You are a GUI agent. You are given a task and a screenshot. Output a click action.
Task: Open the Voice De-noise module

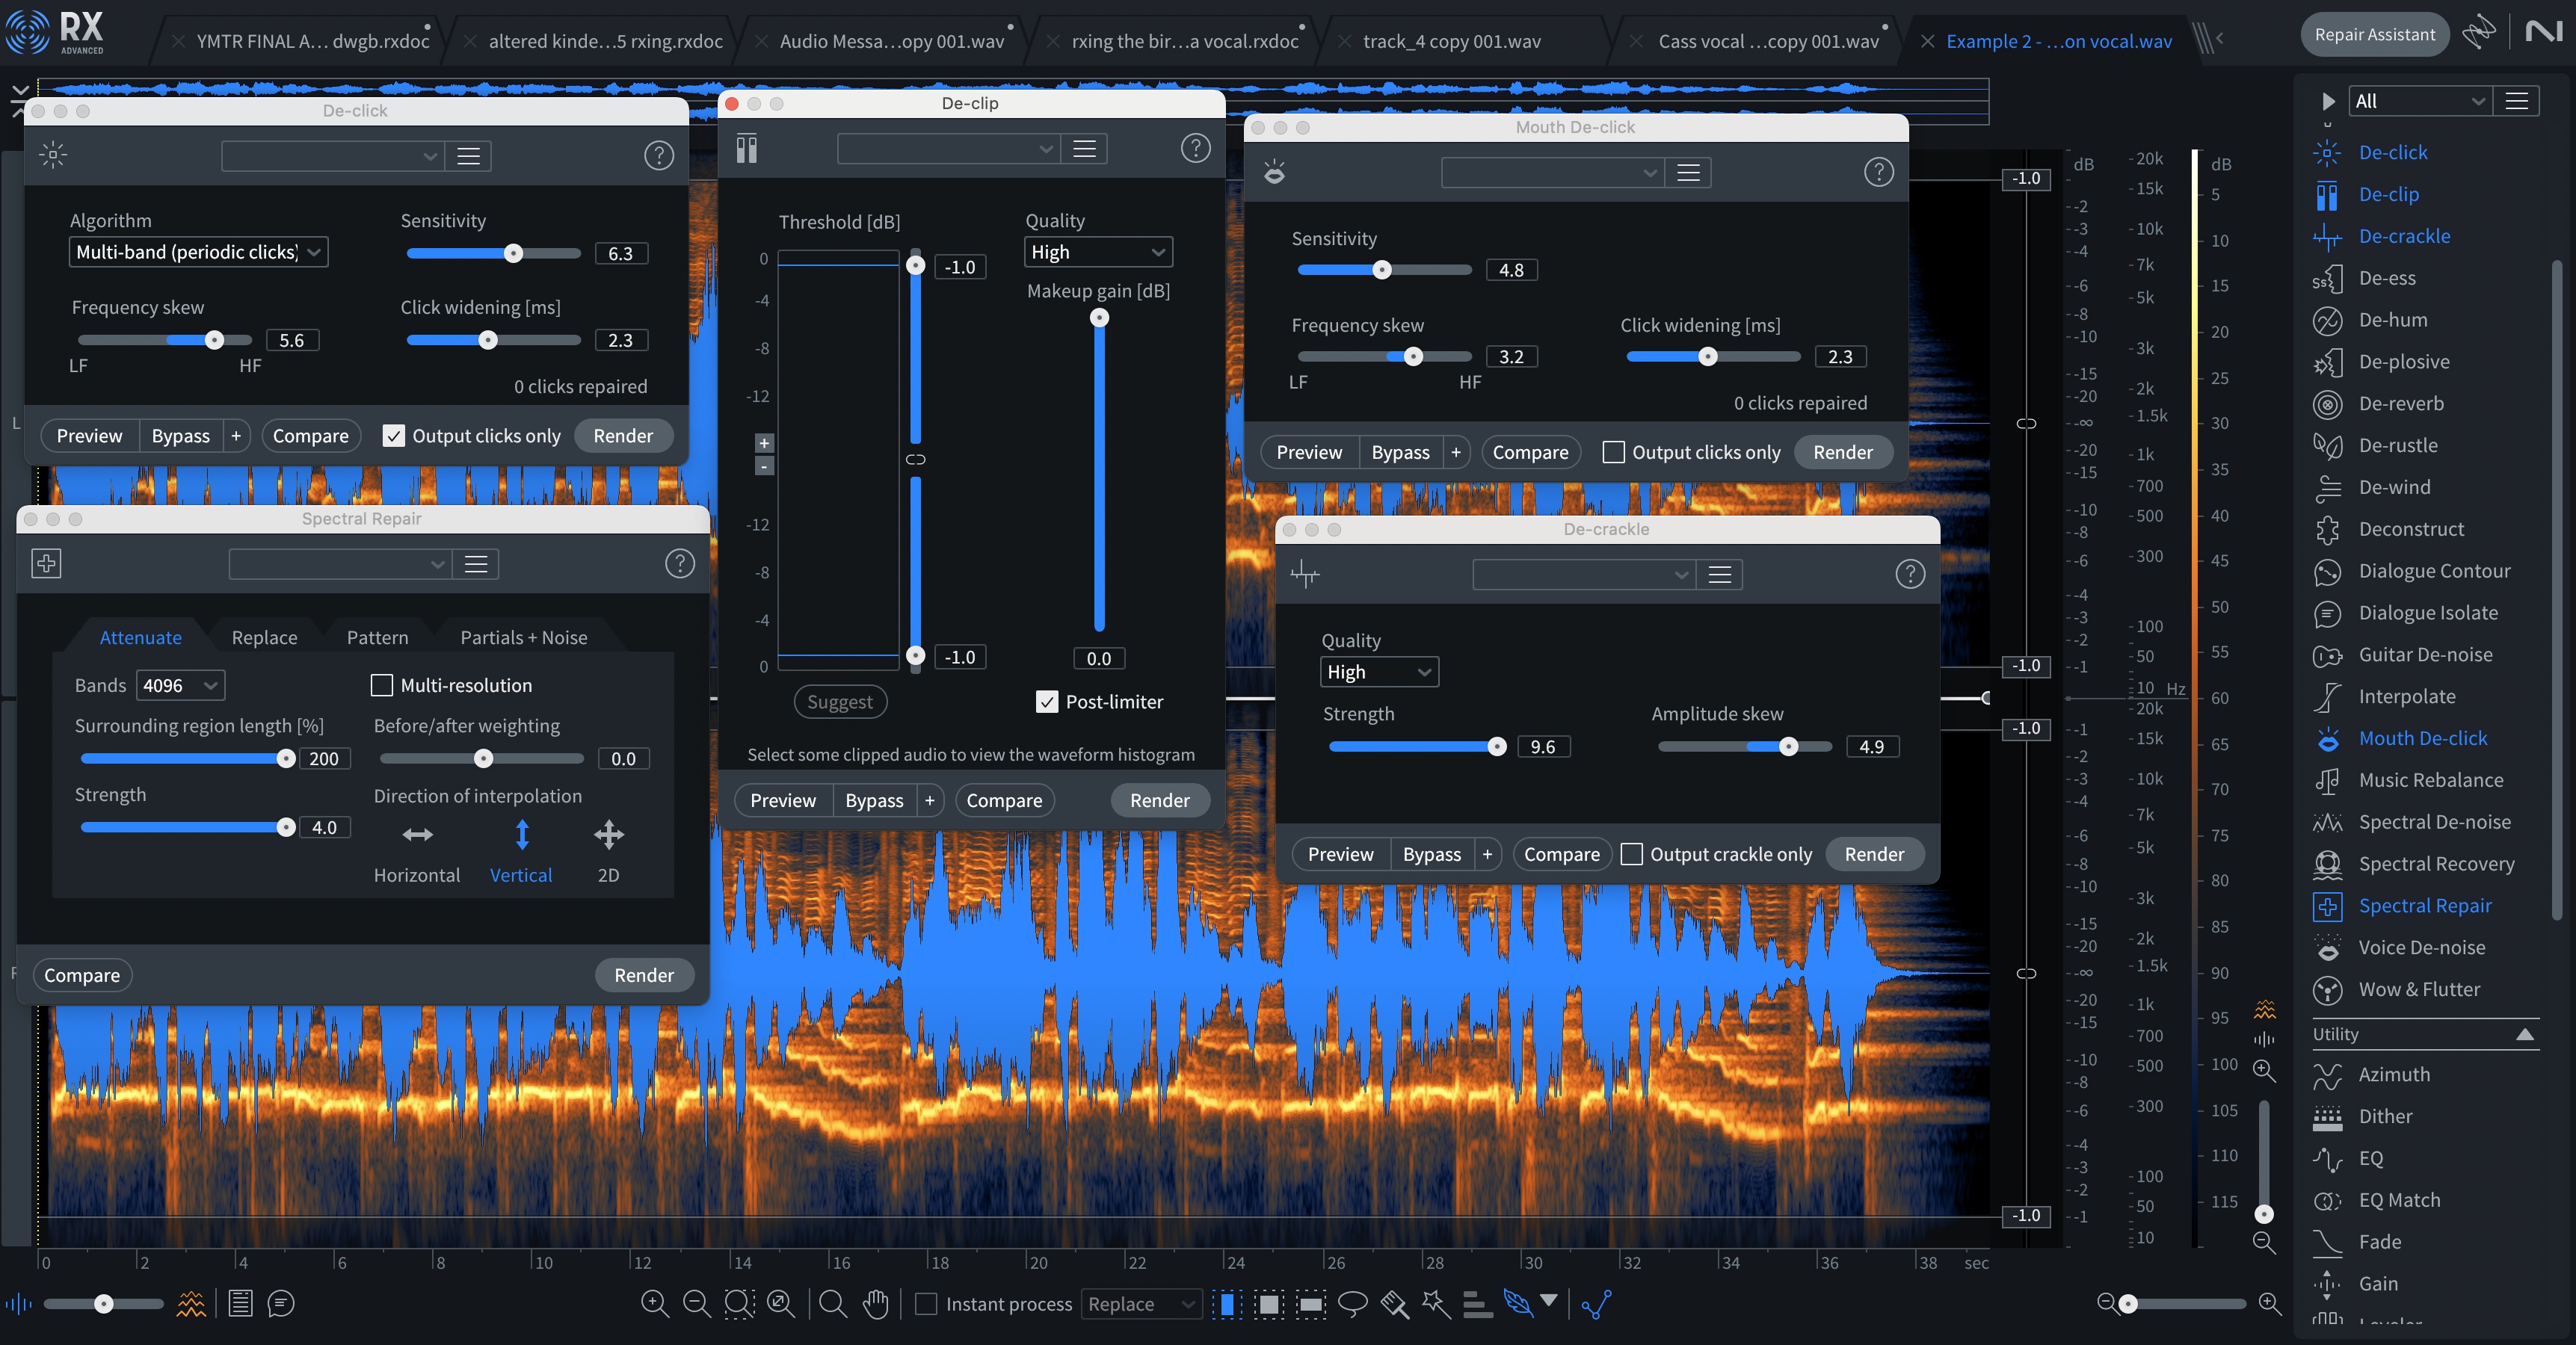click(x=2421, y=947)
